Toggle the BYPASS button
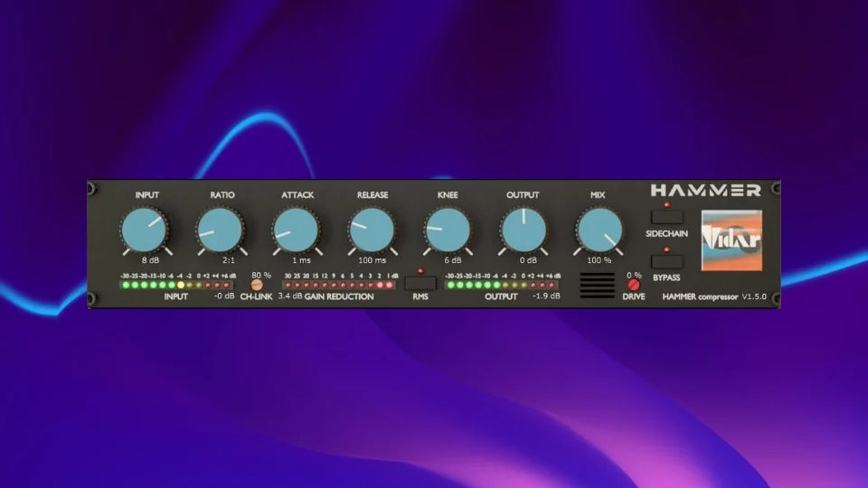 666,261
